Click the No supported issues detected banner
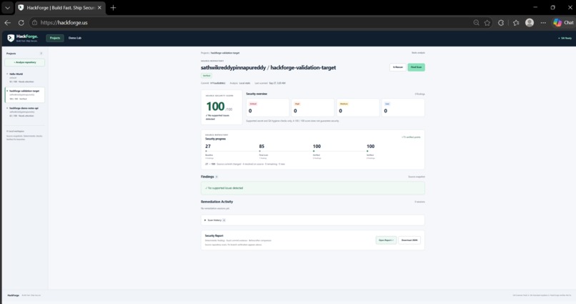The image size is (576, 304). [312, 188]
